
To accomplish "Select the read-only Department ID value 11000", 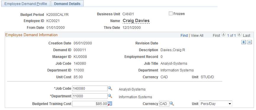I will tap(79, 70).
